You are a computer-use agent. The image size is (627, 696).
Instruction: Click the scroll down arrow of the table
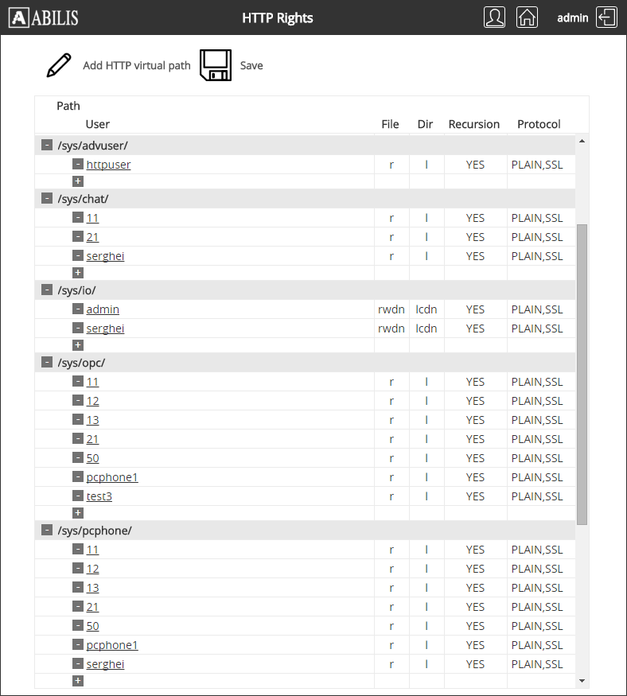tap(582, 681)
